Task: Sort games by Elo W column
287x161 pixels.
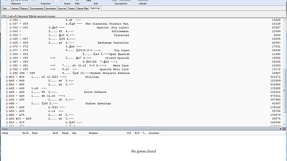Action: pyautogui.click(x=26, y=133)
